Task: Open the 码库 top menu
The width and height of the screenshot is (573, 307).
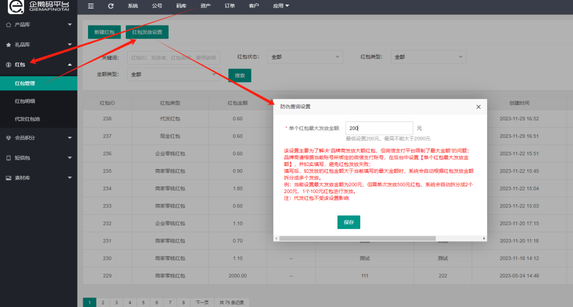Action: tap(181, 6)
